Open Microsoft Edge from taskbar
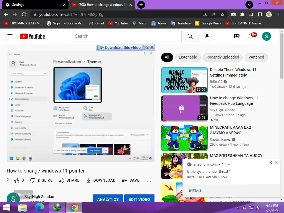The height and width of the screenshot is (213, 284). 40,207
